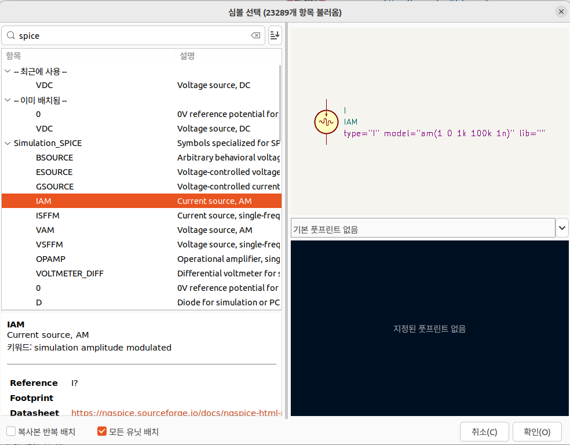Click the search magnifier icon
This screenshot has height=445, width=570.
[x=10, y=36]
